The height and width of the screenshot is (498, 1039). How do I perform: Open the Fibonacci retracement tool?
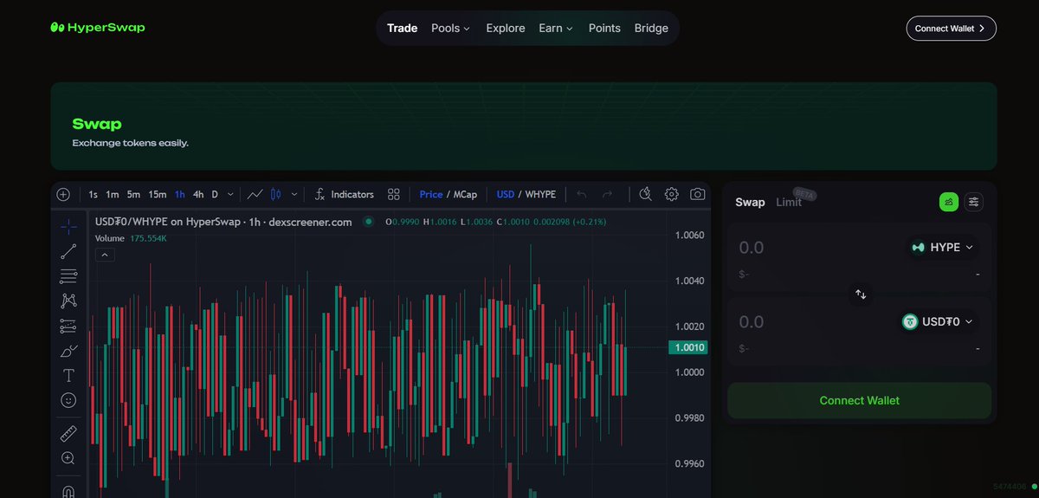(x=68, y=277)
